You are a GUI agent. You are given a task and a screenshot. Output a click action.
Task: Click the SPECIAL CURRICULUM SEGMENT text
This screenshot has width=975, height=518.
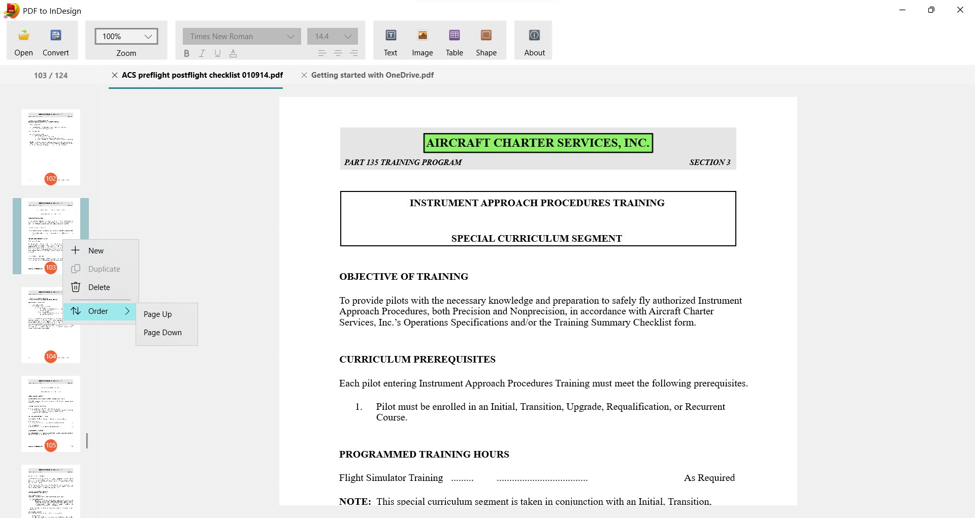coord(537,239)
